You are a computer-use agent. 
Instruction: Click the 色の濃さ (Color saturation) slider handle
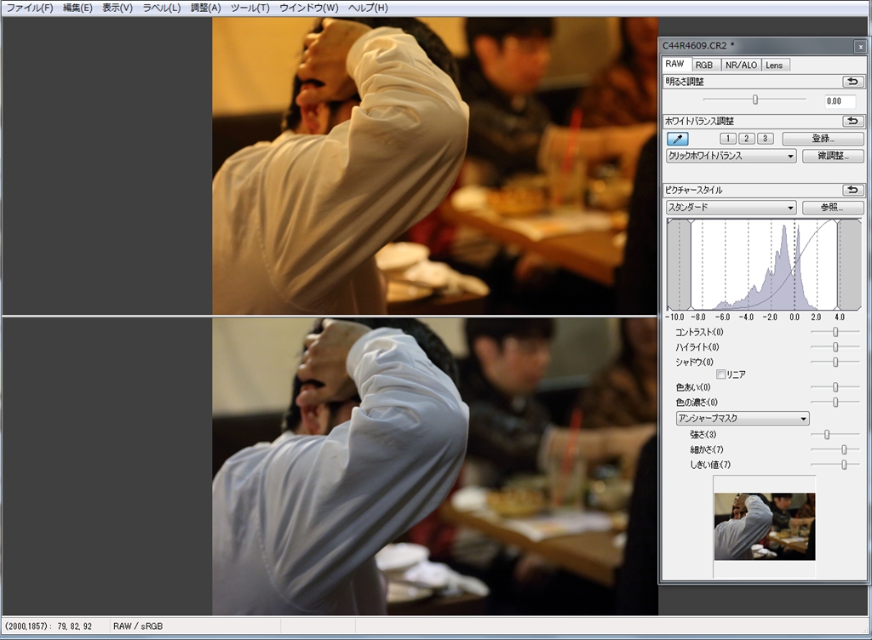coord(835,402)
